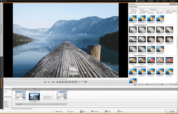This screenshot has width=178, height=114.
Task: Open the monitor output dropdown below preview
Action: point(46,82)
